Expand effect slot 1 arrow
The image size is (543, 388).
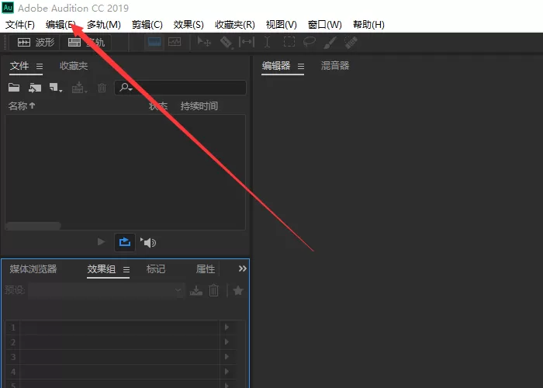[x=227, y=327]
